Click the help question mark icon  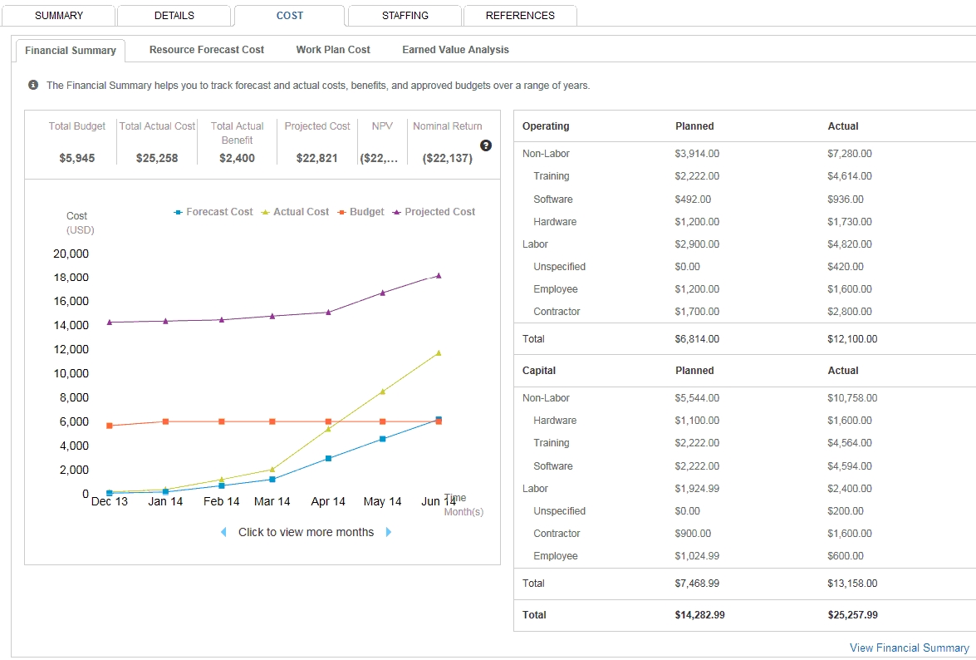(x=486, y=145)
